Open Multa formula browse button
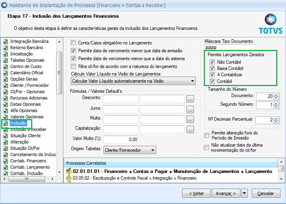Image resolution: width=286 pixels, height=204 pixels. pyautogui.click(x=190, y=119)
